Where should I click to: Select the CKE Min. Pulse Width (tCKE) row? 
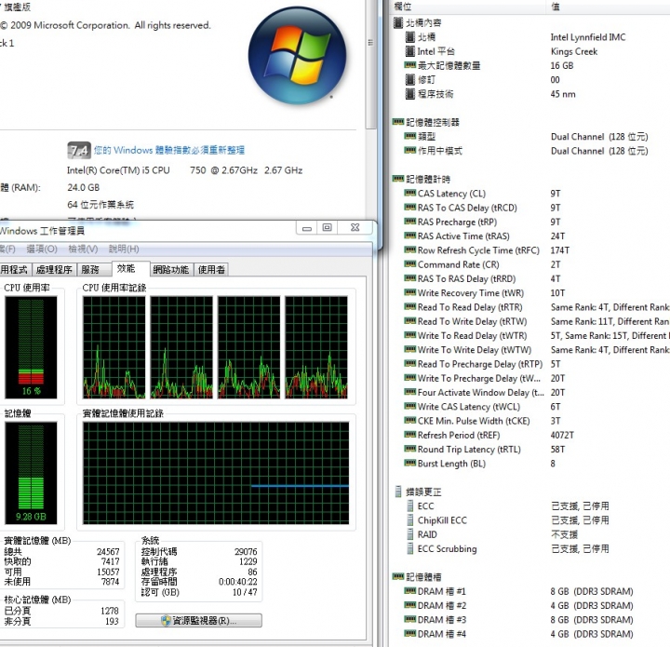pos(529,421)
